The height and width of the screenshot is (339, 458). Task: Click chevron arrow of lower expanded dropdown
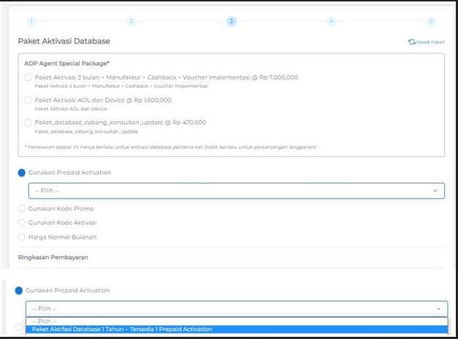pyautogui.click(x=438, y=308)
